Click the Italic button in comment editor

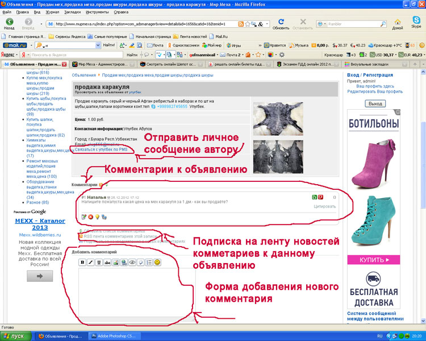[x=91, y=262]
